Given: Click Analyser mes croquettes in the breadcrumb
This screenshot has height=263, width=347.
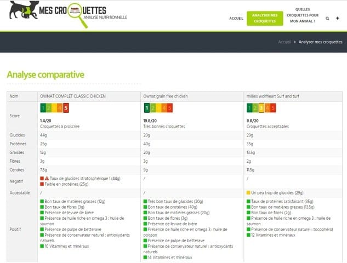Looking at the screenshot, I should pyautogui.click(x=319, y=42).
